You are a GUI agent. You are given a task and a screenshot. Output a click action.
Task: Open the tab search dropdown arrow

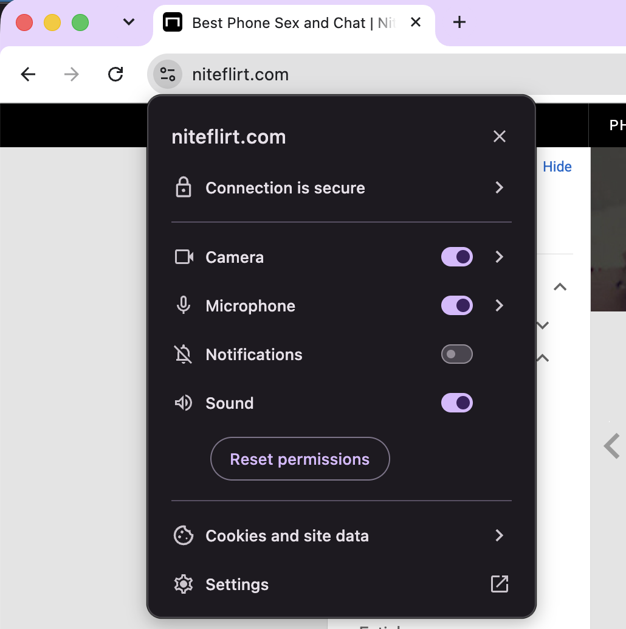[x=129, y=22]
